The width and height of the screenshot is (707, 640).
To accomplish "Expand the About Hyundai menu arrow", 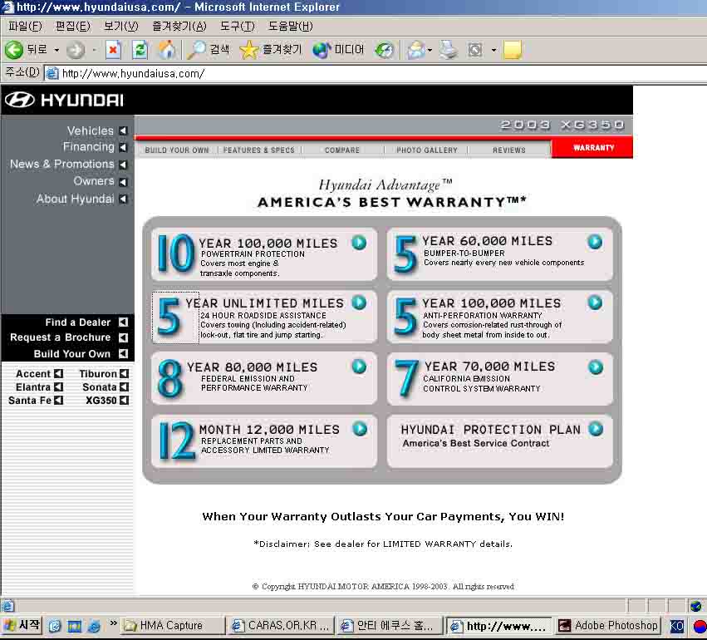I will (x=123, y=199).
